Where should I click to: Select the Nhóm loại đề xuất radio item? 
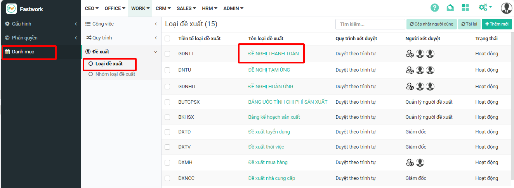91,74
